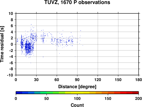Click the 'Time residual [s]' axis label
This screenshot has width=142, height=107.
click(2, 44)
